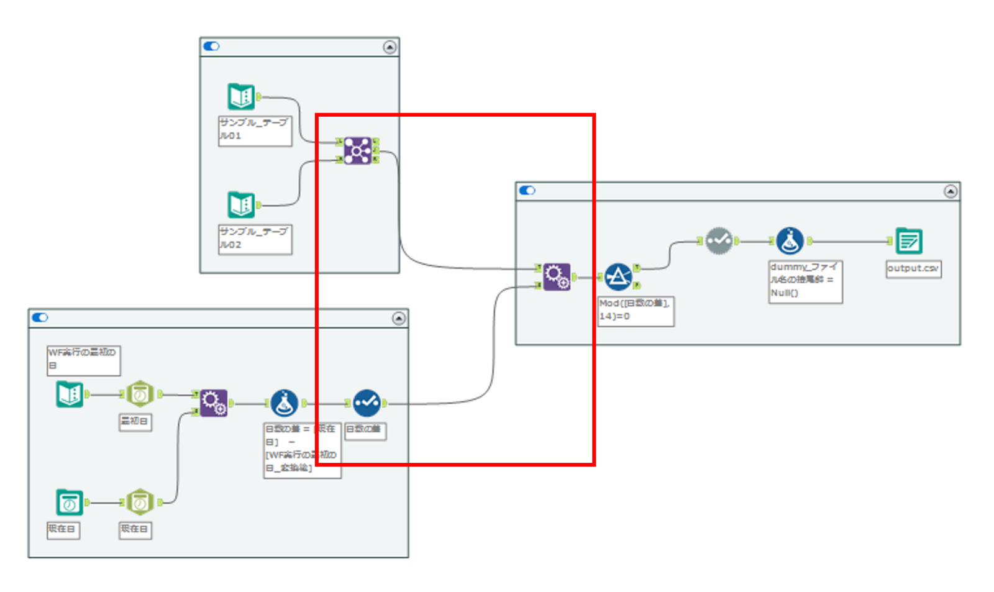The height and width of the screenshot is (592, 994).
Task: Collapse the sample tables container
Action: [x=390, y=47]
